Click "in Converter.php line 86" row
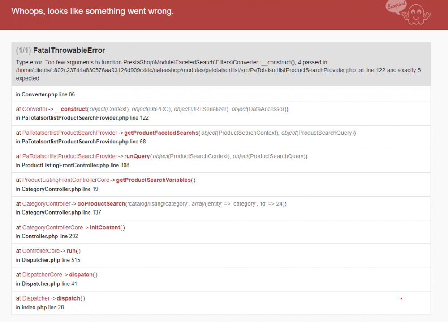 point(221,94)
